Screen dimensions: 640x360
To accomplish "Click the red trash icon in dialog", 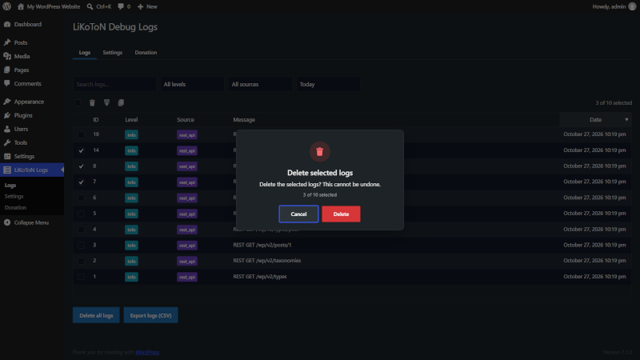I will tap(319, 151).
